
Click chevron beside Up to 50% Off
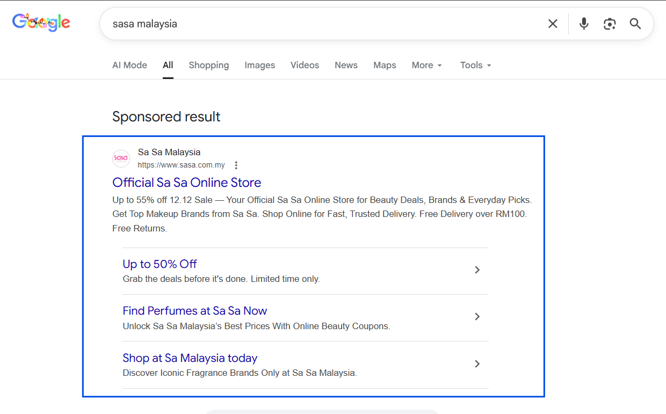coord(477,270)
